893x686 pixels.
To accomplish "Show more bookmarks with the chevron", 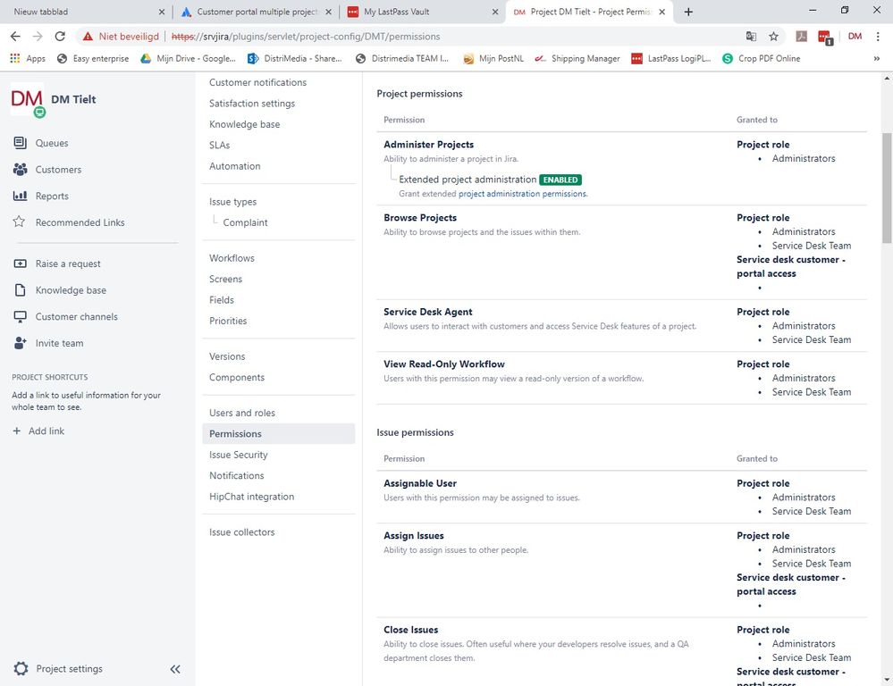I will click(x=877, y=58).
